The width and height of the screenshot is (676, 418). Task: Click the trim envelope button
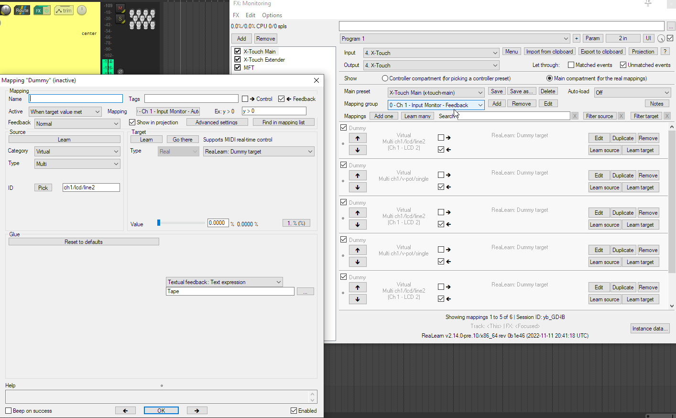click(64, 10)
